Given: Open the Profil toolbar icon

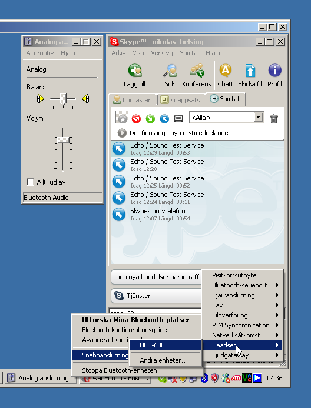Looking at the screenshot, I should (x=274, y=71).
